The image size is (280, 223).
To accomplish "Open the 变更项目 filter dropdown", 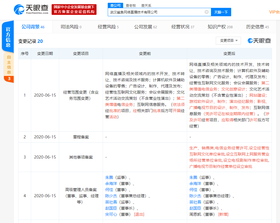I will (228, 40).
